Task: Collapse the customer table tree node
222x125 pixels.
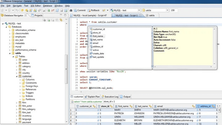Action: coord(17,76)
